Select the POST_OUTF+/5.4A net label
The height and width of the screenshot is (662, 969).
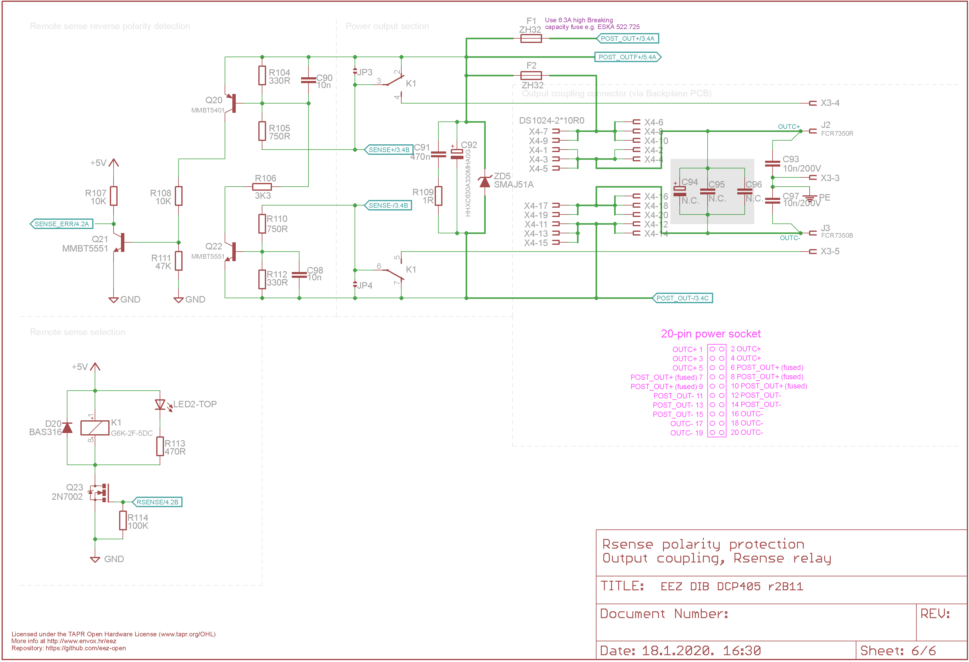tap(627, 57)
